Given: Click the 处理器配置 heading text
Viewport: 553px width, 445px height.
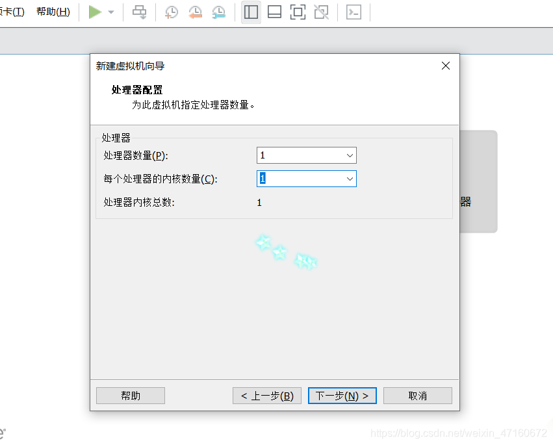Looking at the screenshot, I should 137,90.
